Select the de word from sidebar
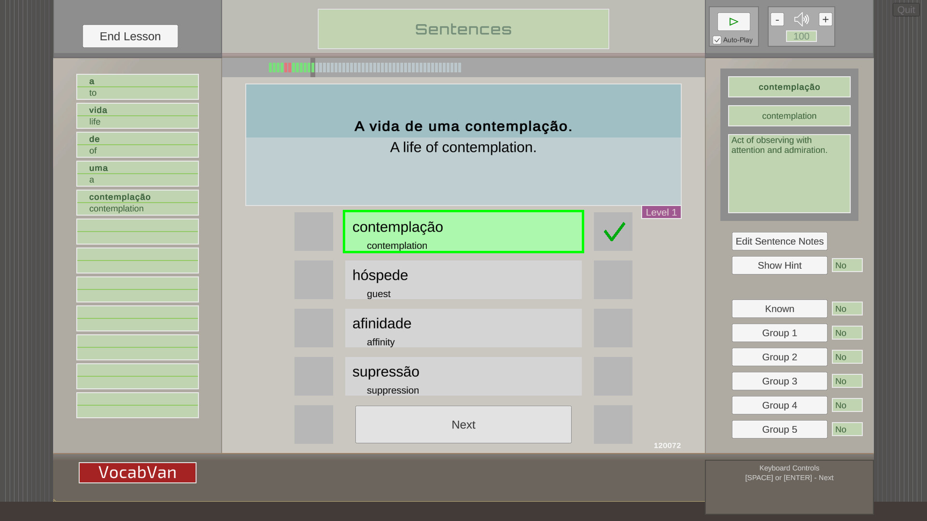Screen dimensions: 927x521 coord(138,138)
